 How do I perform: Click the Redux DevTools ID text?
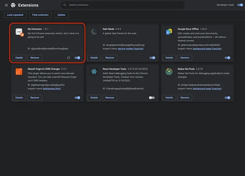point(199,85)
